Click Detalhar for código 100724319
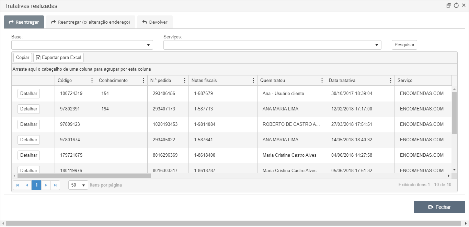Viewport: 469px width, 227px height. pos(29,94)
